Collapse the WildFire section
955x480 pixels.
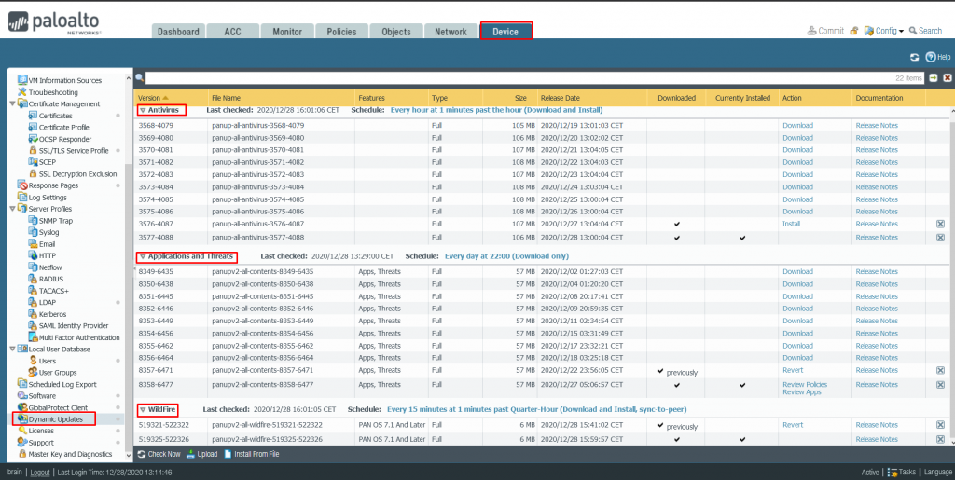click(x=143, y=410)
